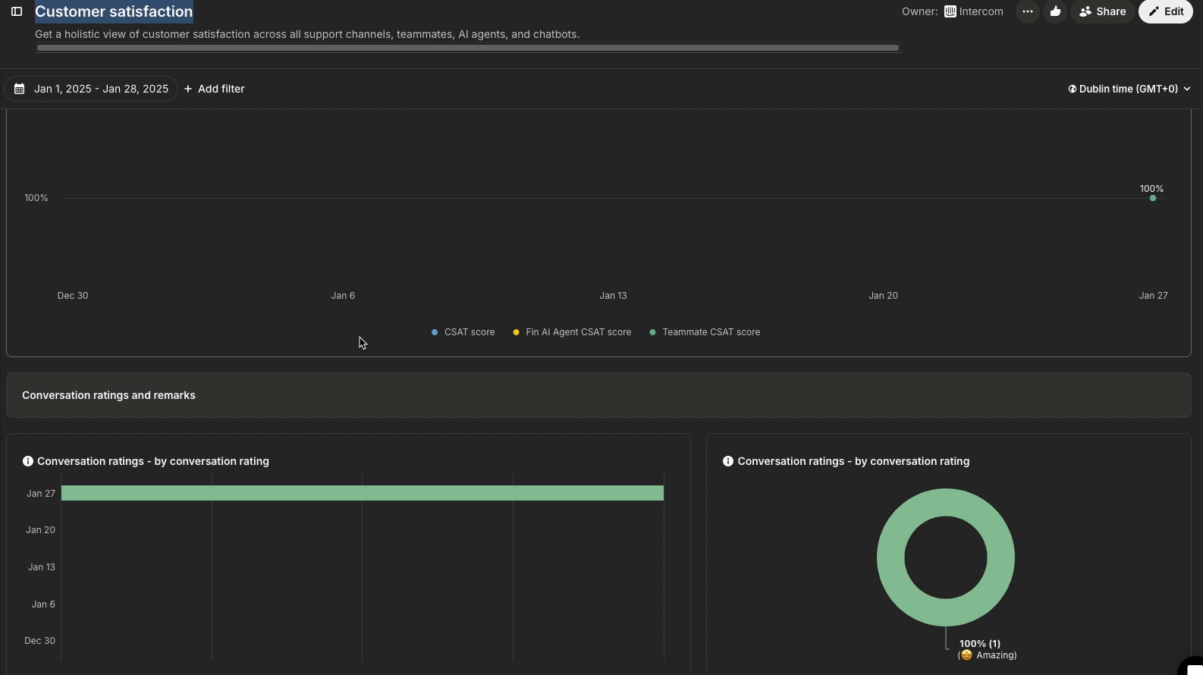
Task: Click the green Jan 27 bar
Action: tap(363, 493)
